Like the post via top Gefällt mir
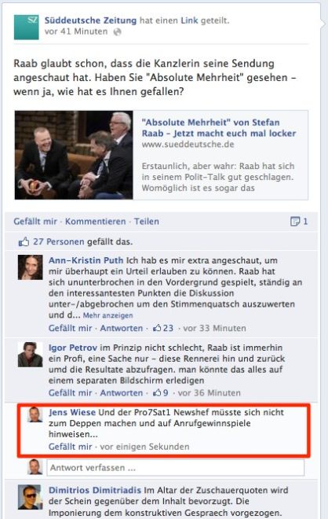This screenshot has width=328, height=519. 35,222
